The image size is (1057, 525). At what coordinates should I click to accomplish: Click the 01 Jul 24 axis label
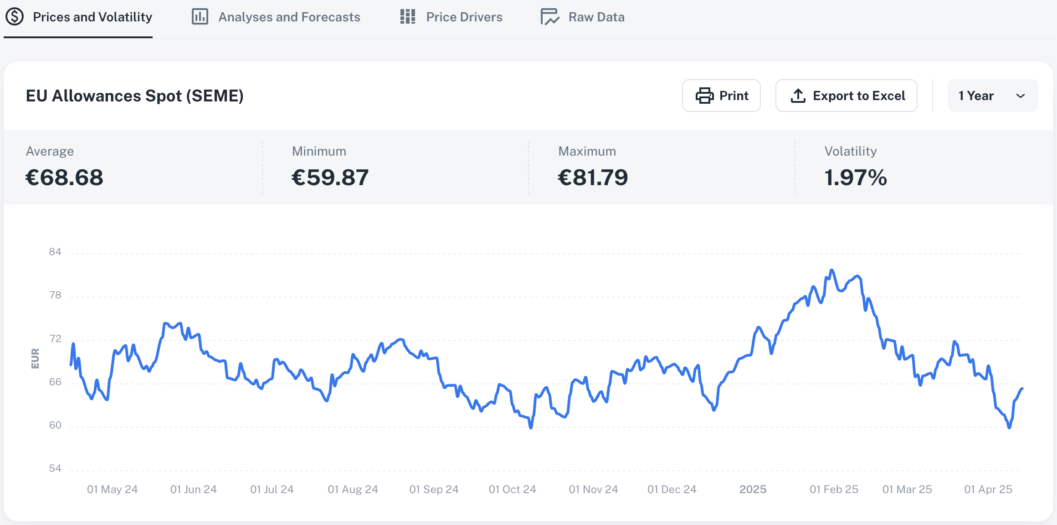(x=272, y=490)
